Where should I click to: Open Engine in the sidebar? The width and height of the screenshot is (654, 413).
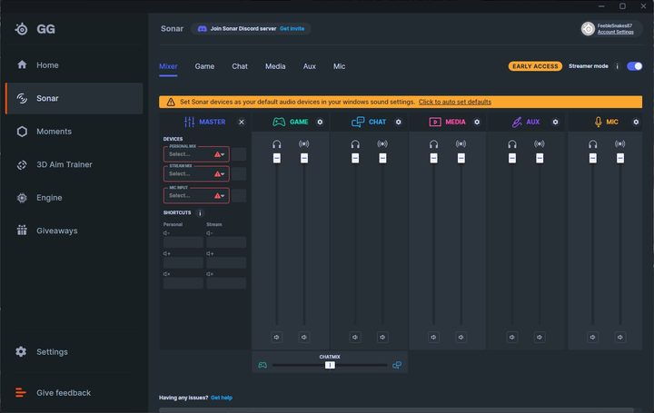click(74, 198)
